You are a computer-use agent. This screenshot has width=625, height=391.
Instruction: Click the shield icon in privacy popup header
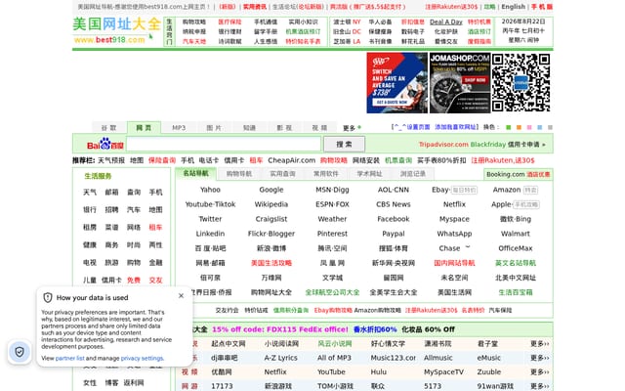(48, 297)
